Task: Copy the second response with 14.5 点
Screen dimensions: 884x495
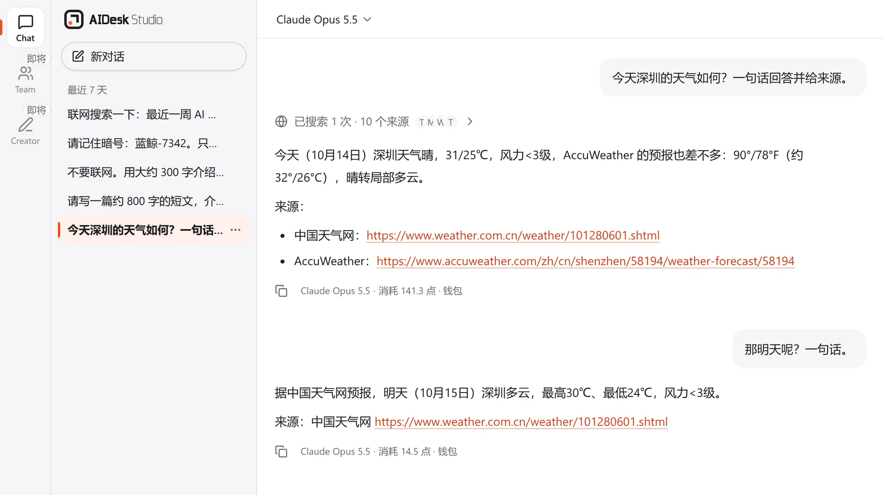Action: (281, 451)
